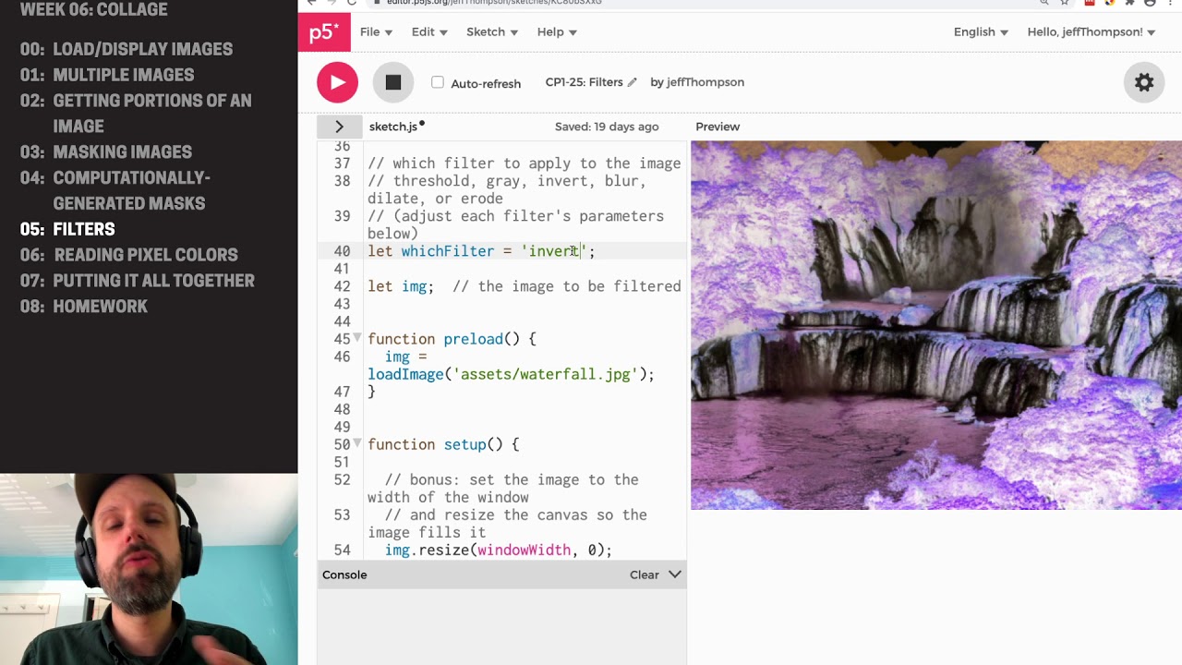Click the 'function preload()' text

click(443, 339)
